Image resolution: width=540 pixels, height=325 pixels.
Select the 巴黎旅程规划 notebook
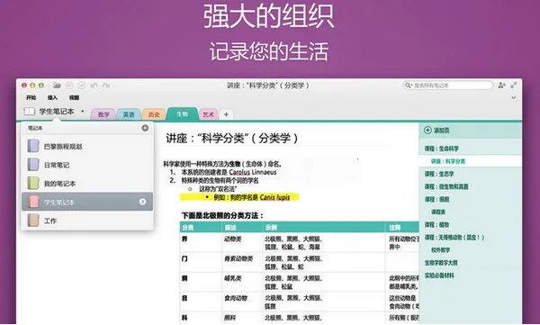point(87,146)
